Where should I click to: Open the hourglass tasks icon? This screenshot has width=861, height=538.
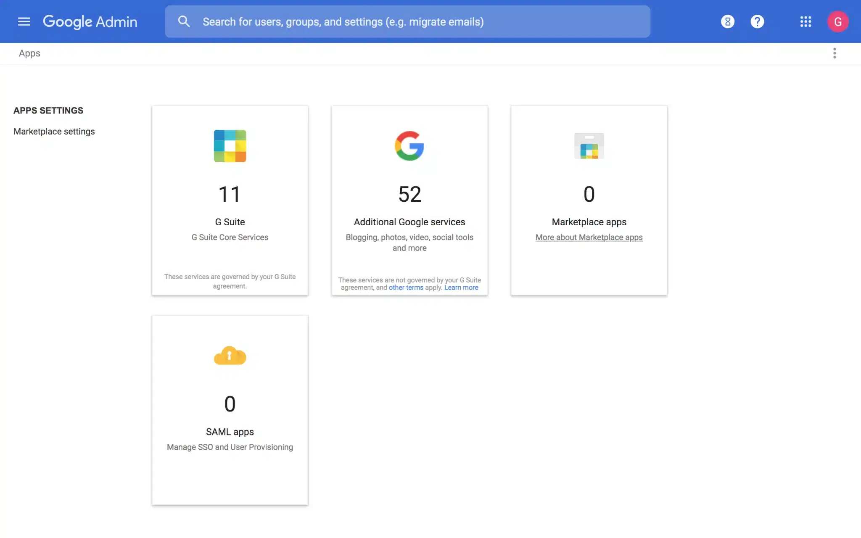727,21
